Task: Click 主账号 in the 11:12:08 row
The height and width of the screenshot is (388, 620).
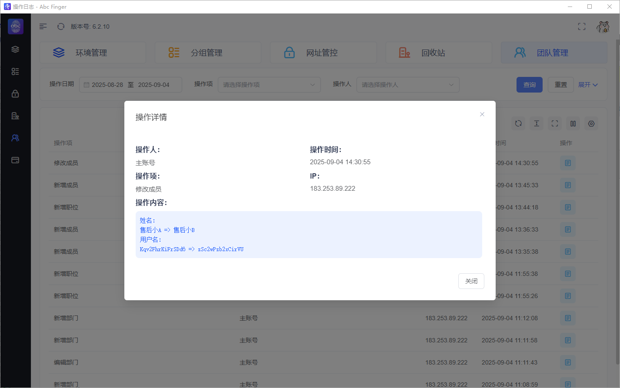Action: [249, 318]
